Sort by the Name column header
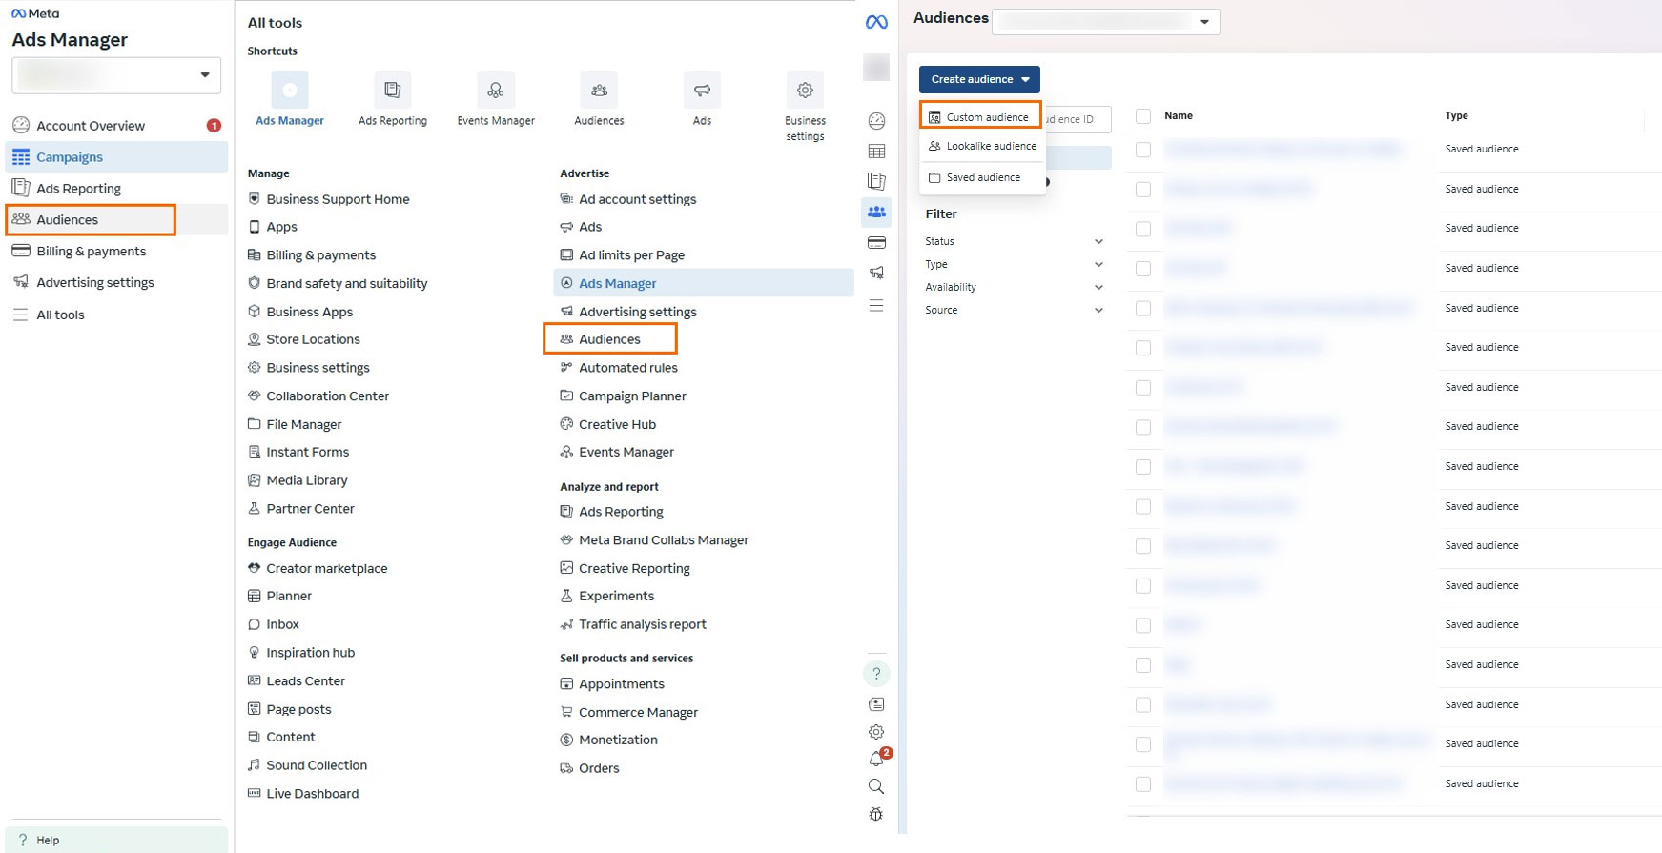 point(1179,115)
